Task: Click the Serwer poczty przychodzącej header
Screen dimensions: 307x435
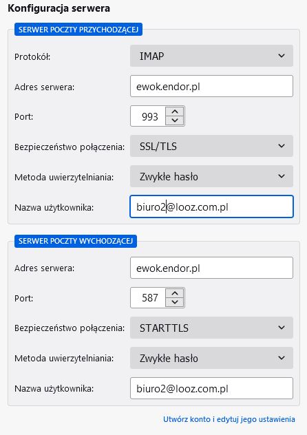Action: point(78,30)
